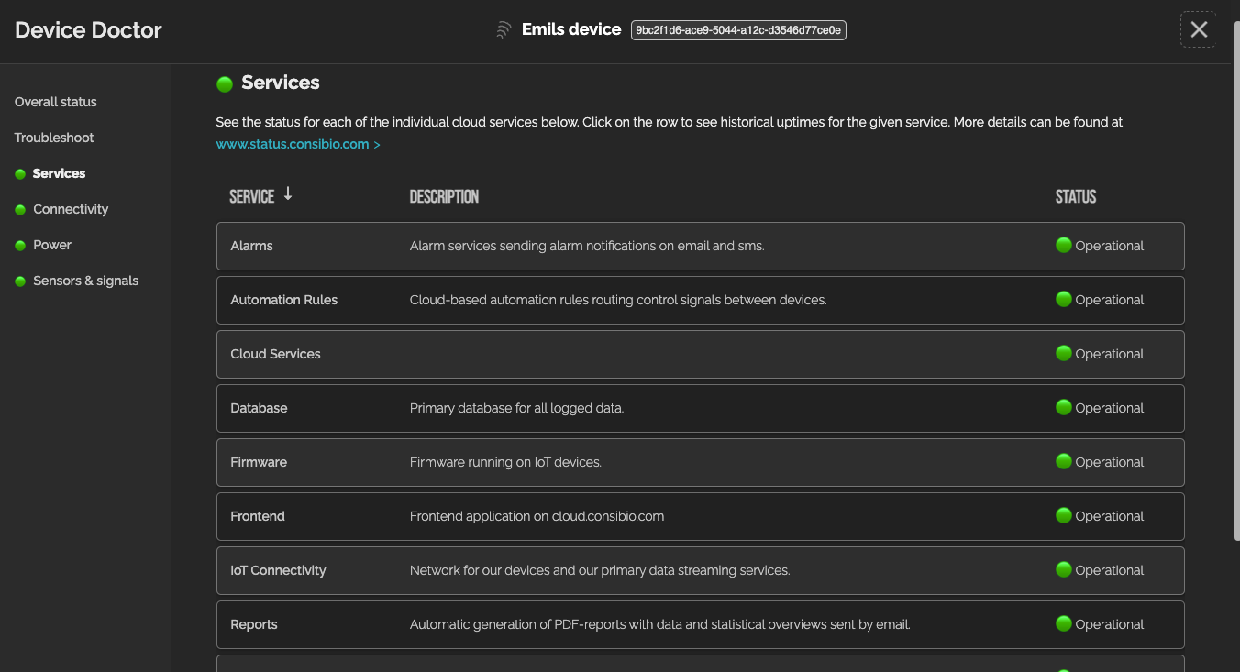Image resolution: width=1240 pixels, height=672 pixels.
Task: Click IoT Connectivity green status indicator
Action: click(1064, 569)
